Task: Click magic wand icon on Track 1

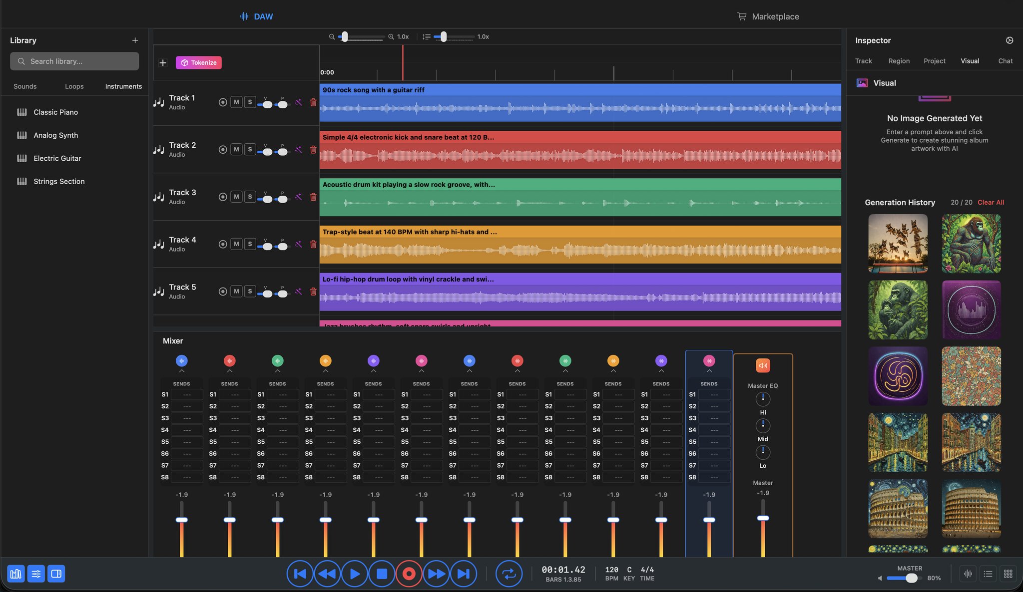Action: tap(298, 102)
